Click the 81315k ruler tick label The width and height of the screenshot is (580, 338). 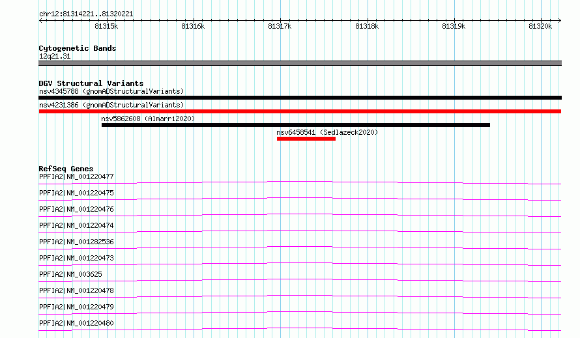coord(106,26)
